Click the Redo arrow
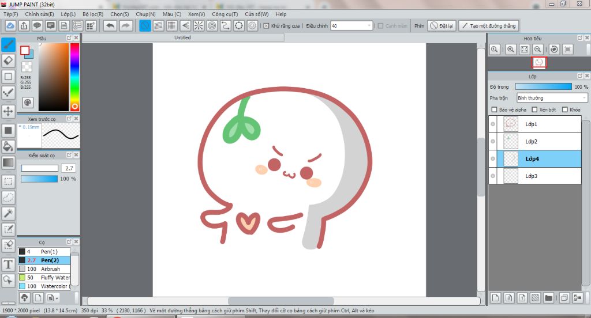 (125, 25)
